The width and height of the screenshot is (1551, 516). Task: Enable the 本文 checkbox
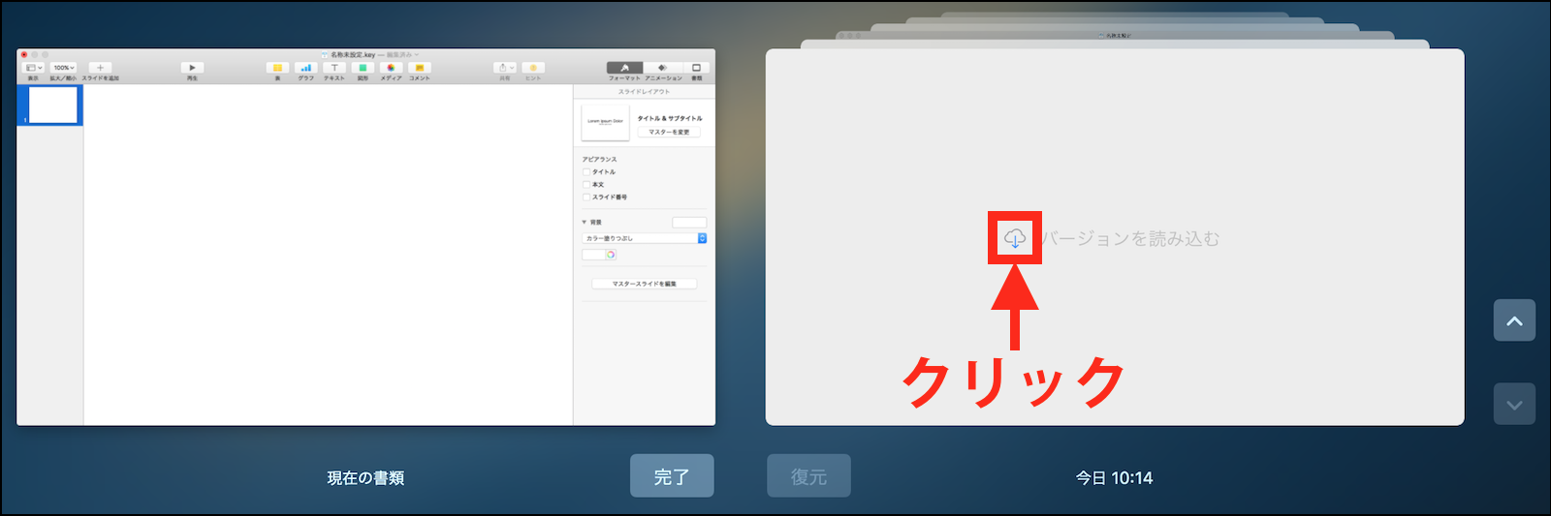tap(586, 185)
